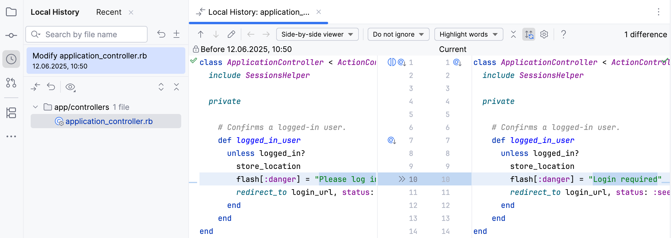Toggle the eye preview options icon
The image size is (671, 238).
click(70, 87)
